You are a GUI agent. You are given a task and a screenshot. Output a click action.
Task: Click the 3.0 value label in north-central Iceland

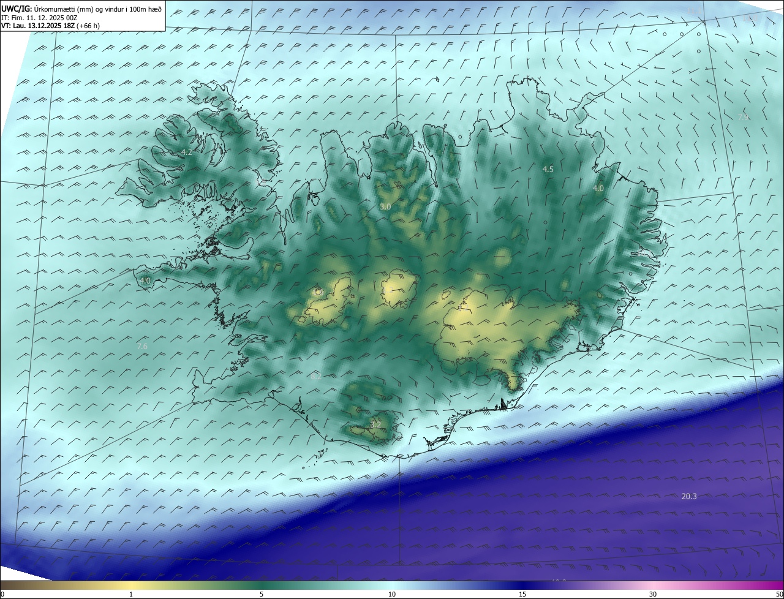pos(385,207)
